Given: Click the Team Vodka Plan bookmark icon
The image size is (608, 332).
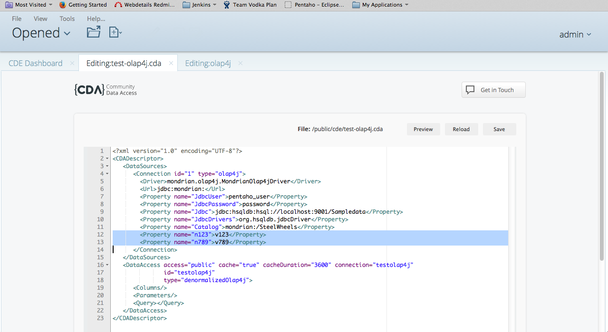Looking at the screenshot, I should pyautogui.click(x=227, y=5).
